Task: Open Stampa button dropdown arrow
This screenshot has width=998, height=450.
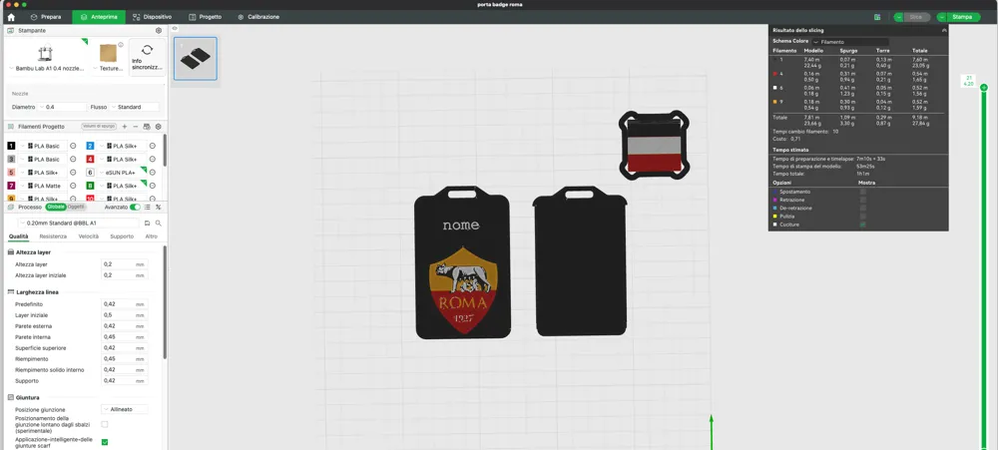Action: [x=941, y=17]
